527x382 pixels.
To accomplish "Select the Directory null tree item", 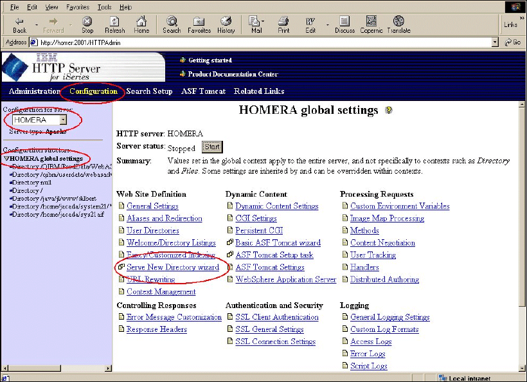I will 31,182.
